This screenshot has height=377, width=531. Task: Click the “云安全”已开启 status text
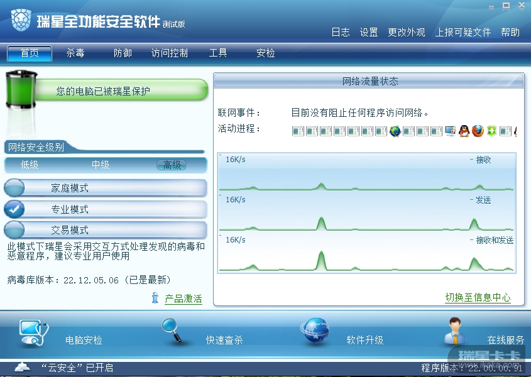(77, 368)
